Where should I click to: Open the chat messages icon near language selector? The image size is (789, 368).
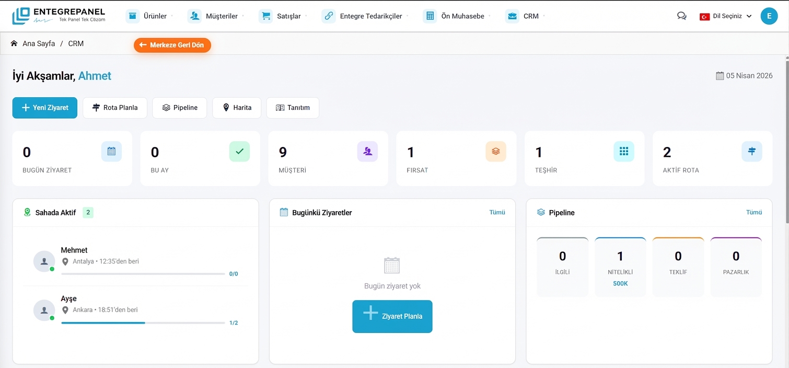681,16
